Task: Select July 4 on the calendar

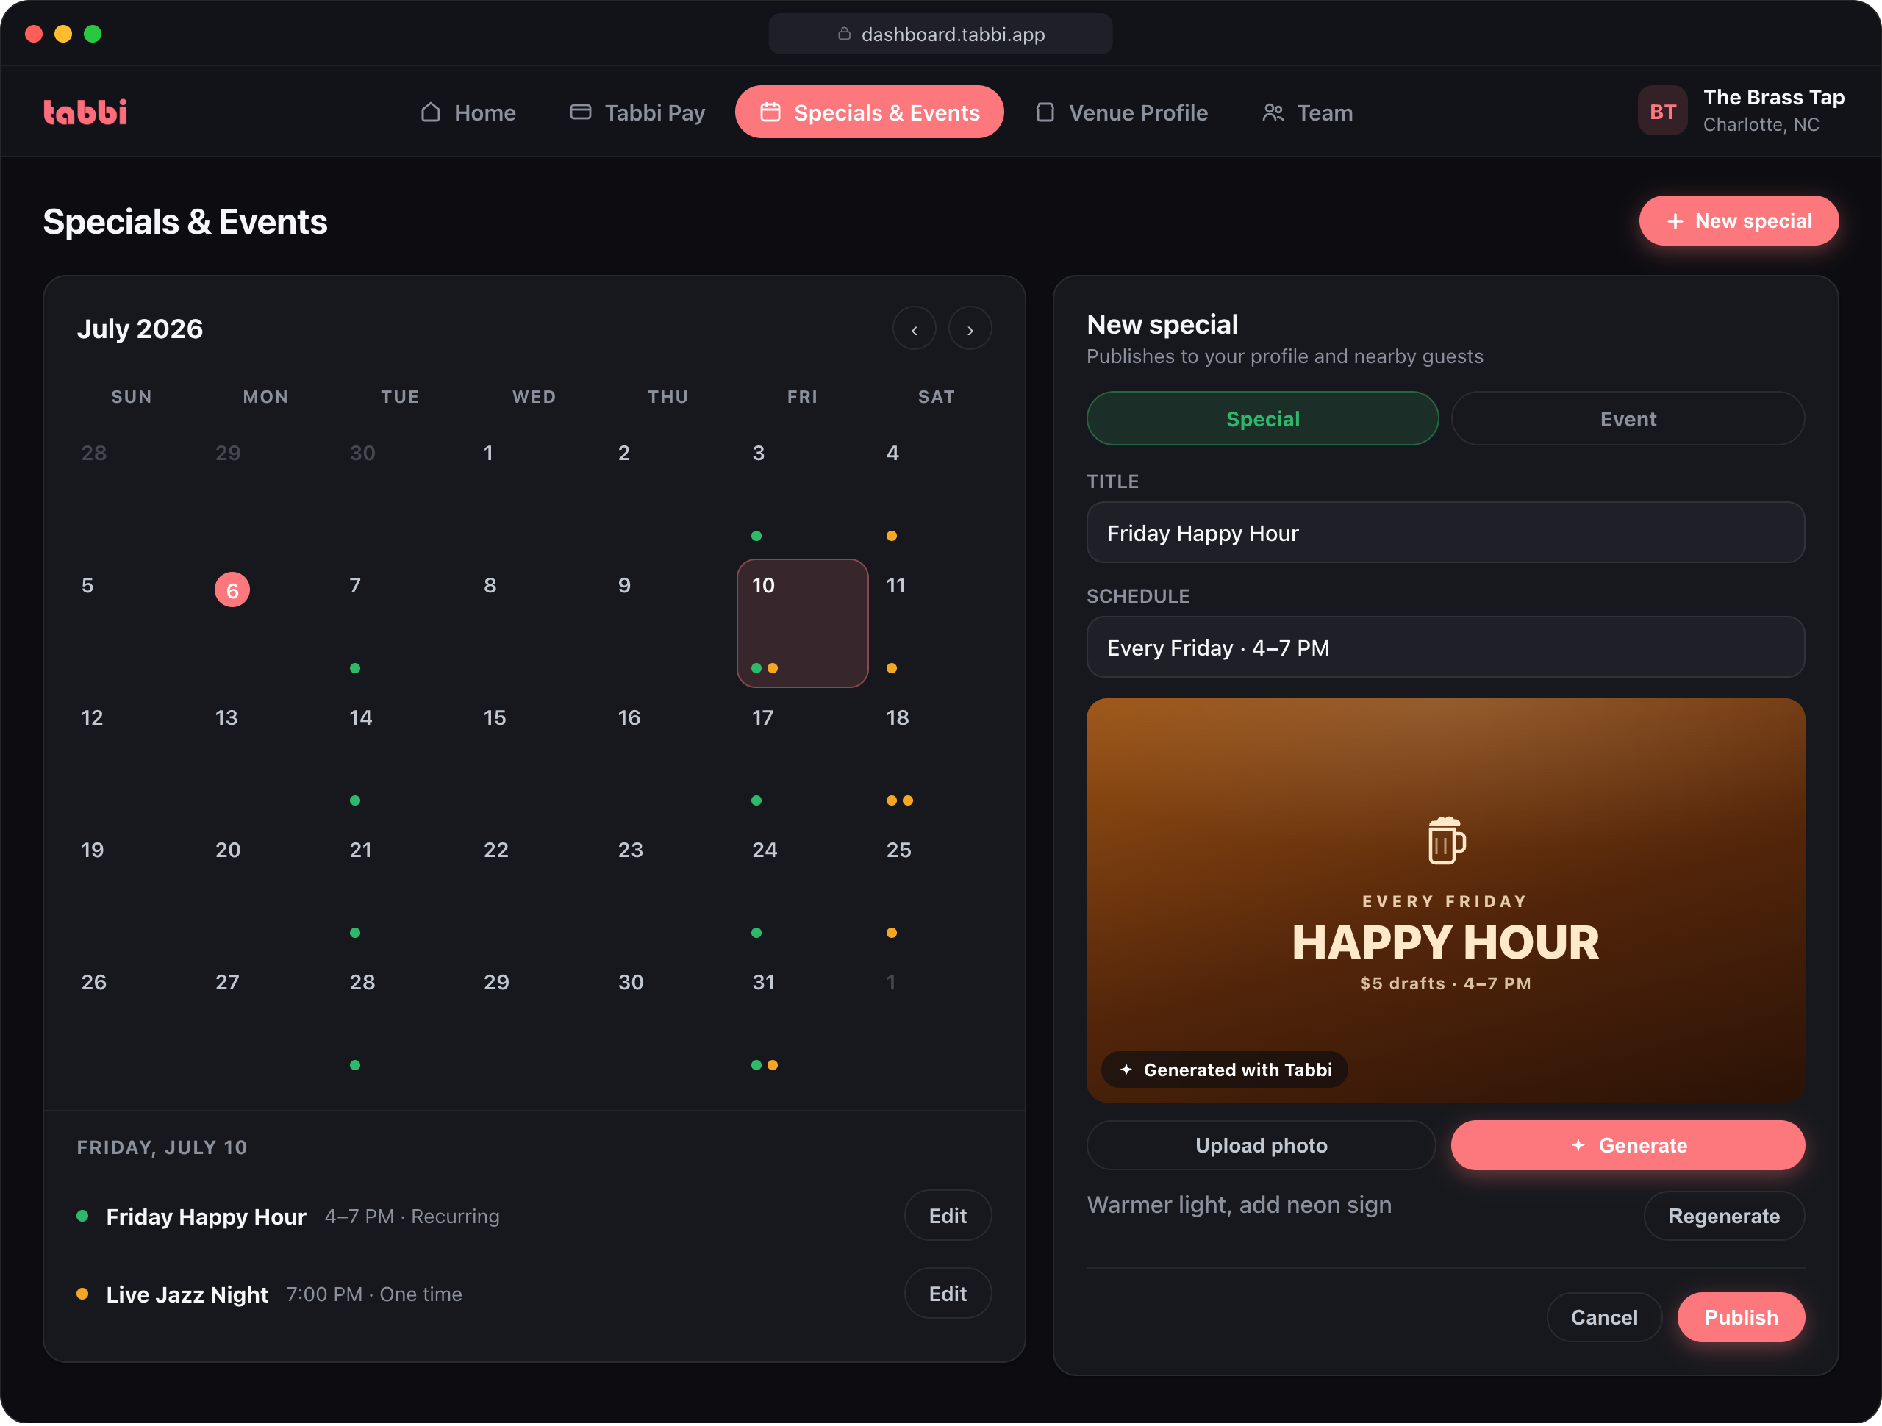Action: pyautogui.click(x=937, y=492)
